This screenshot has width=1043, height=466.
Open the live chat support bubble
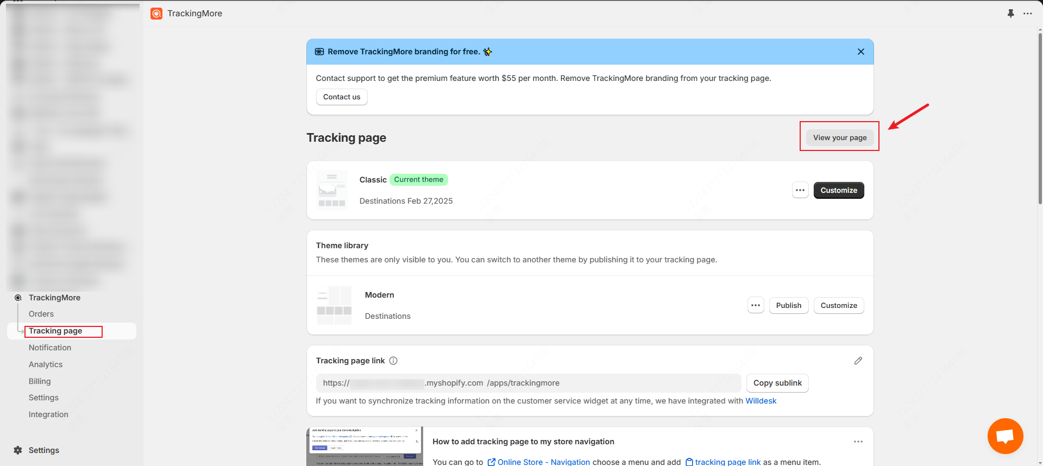tap(1005, 436)
